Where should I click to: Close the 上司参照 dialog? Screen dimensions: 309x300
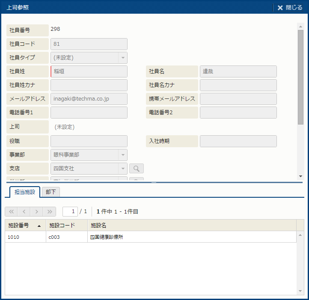point(290,7)
